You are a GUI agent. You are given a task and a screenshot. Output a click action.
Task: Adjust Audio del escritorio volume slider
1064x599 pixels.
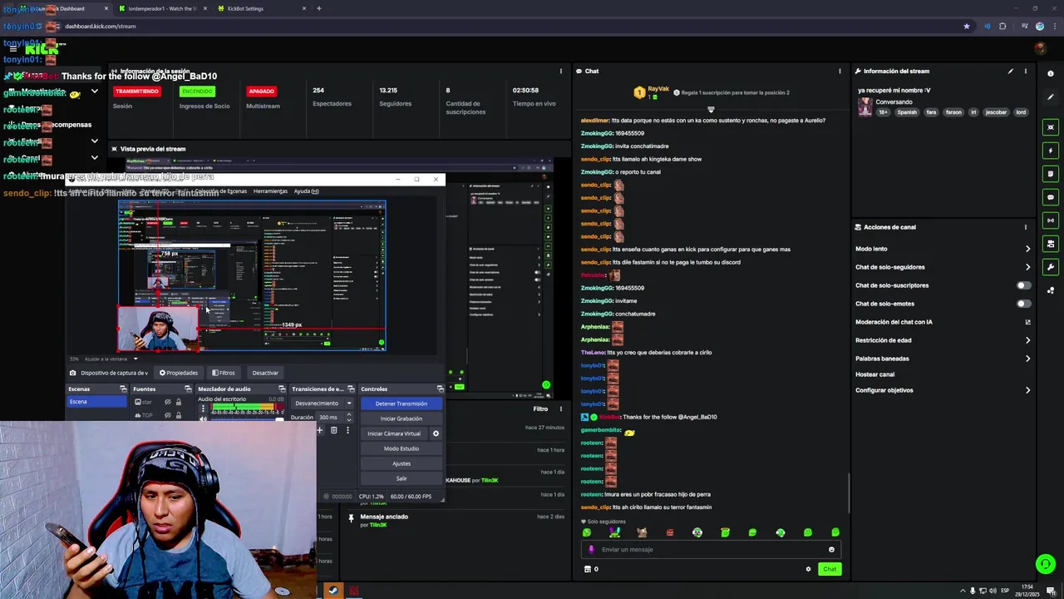(247, 419)
